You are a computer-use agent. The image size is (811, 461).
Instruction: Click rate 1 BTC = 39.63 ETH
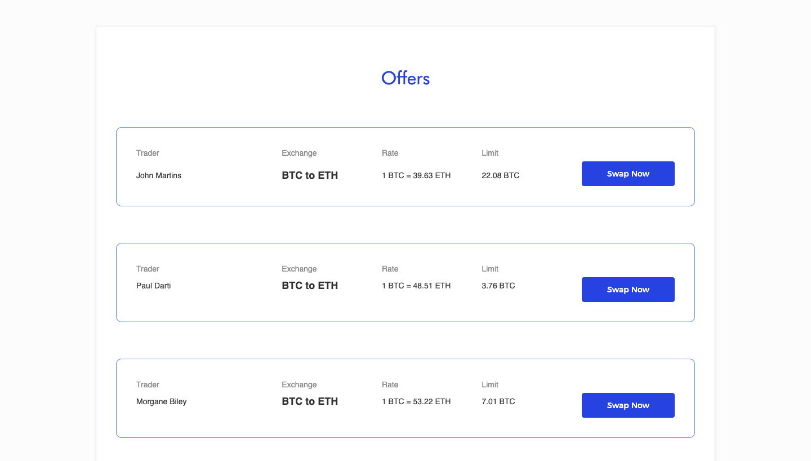(x=416, y=175)
